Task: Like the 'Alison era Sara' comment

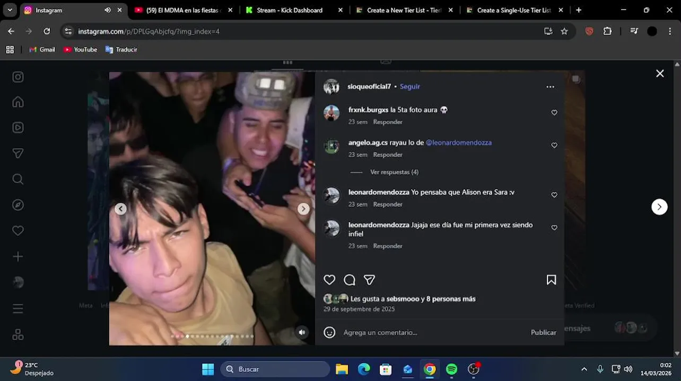Action: (x=554, y=195)
